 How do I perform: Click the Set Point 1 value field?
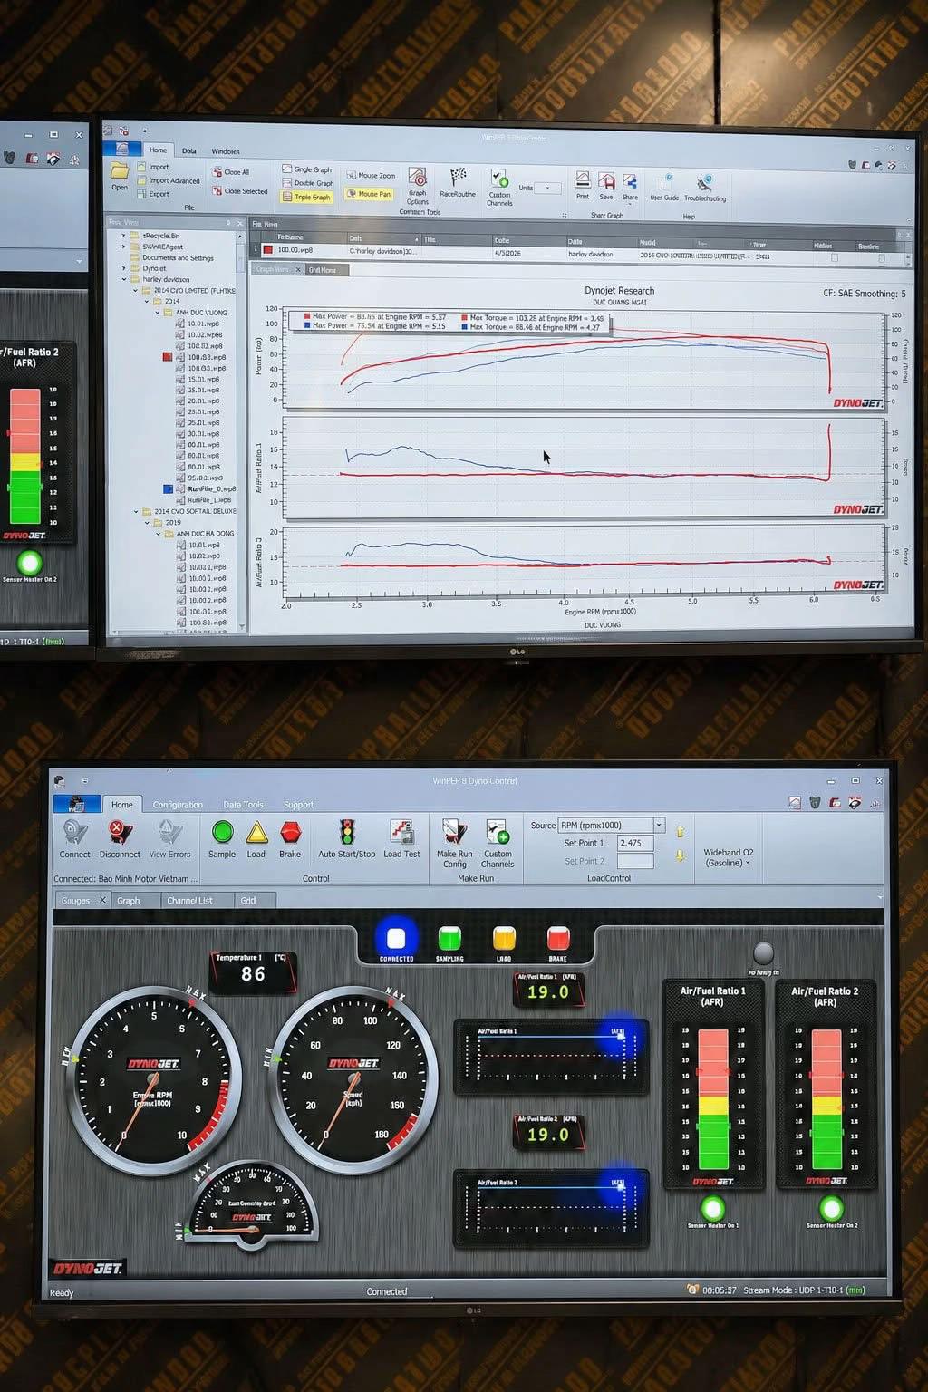635,843
